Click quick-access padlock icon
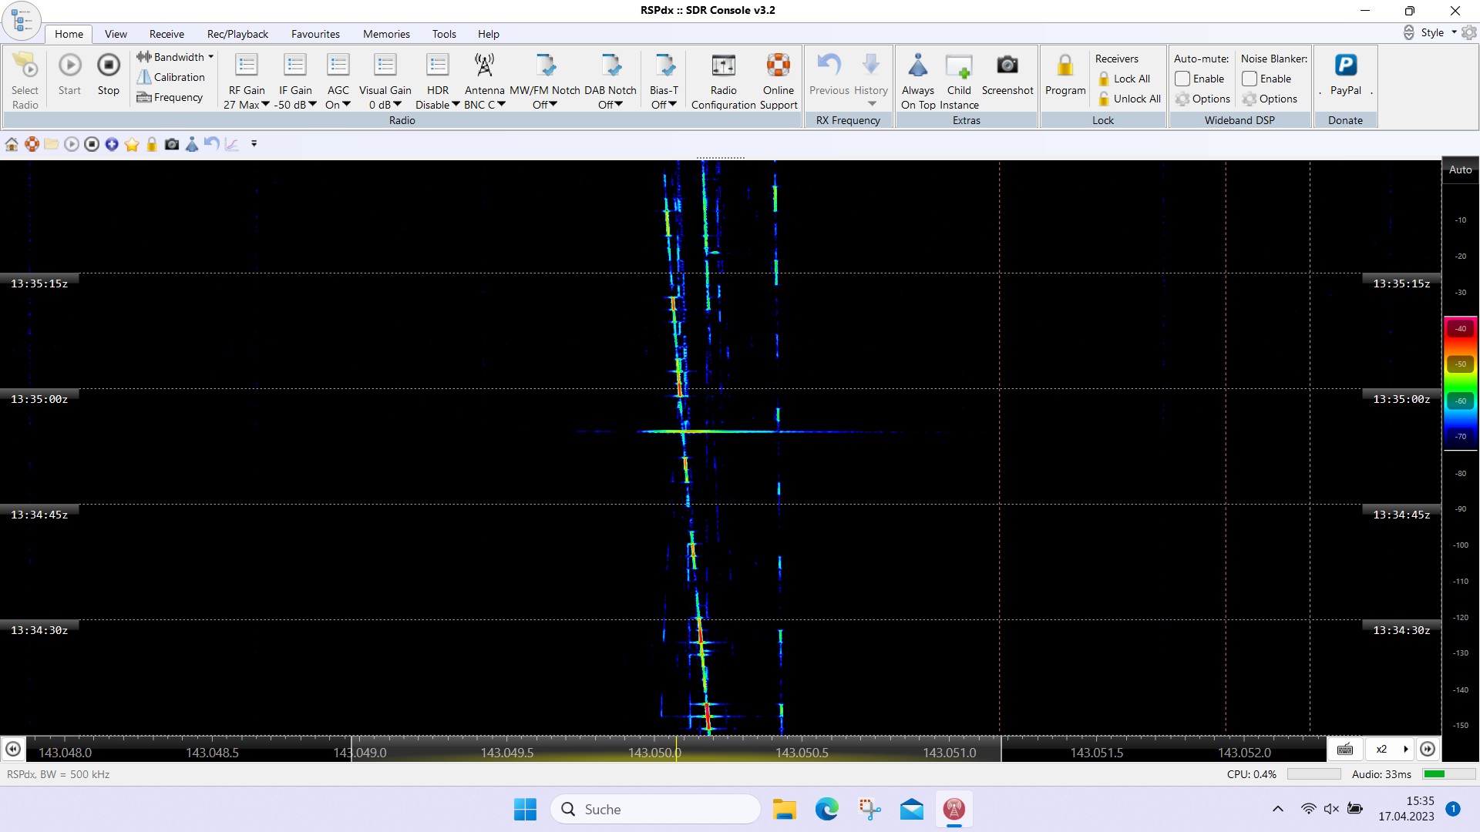 152,144
